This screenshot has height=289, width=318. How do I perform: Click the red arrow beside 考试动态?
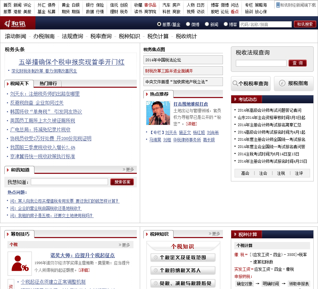tap(235, 99)
